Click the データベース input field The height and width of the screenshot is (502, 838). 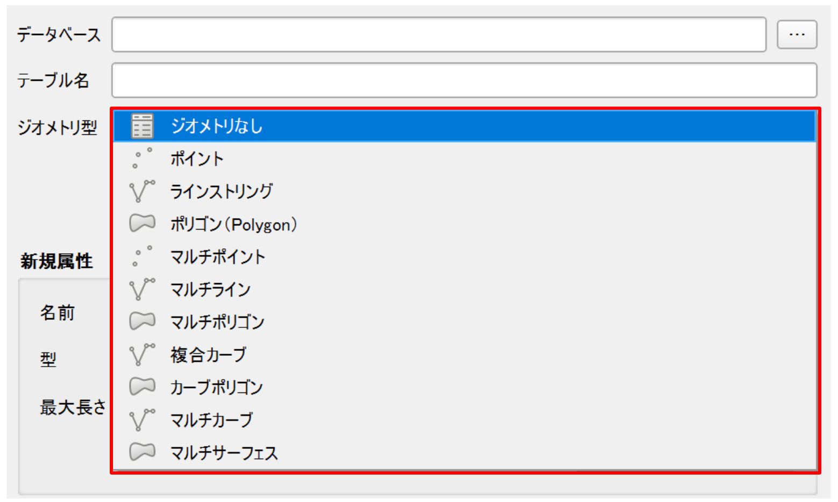(439, 34)
